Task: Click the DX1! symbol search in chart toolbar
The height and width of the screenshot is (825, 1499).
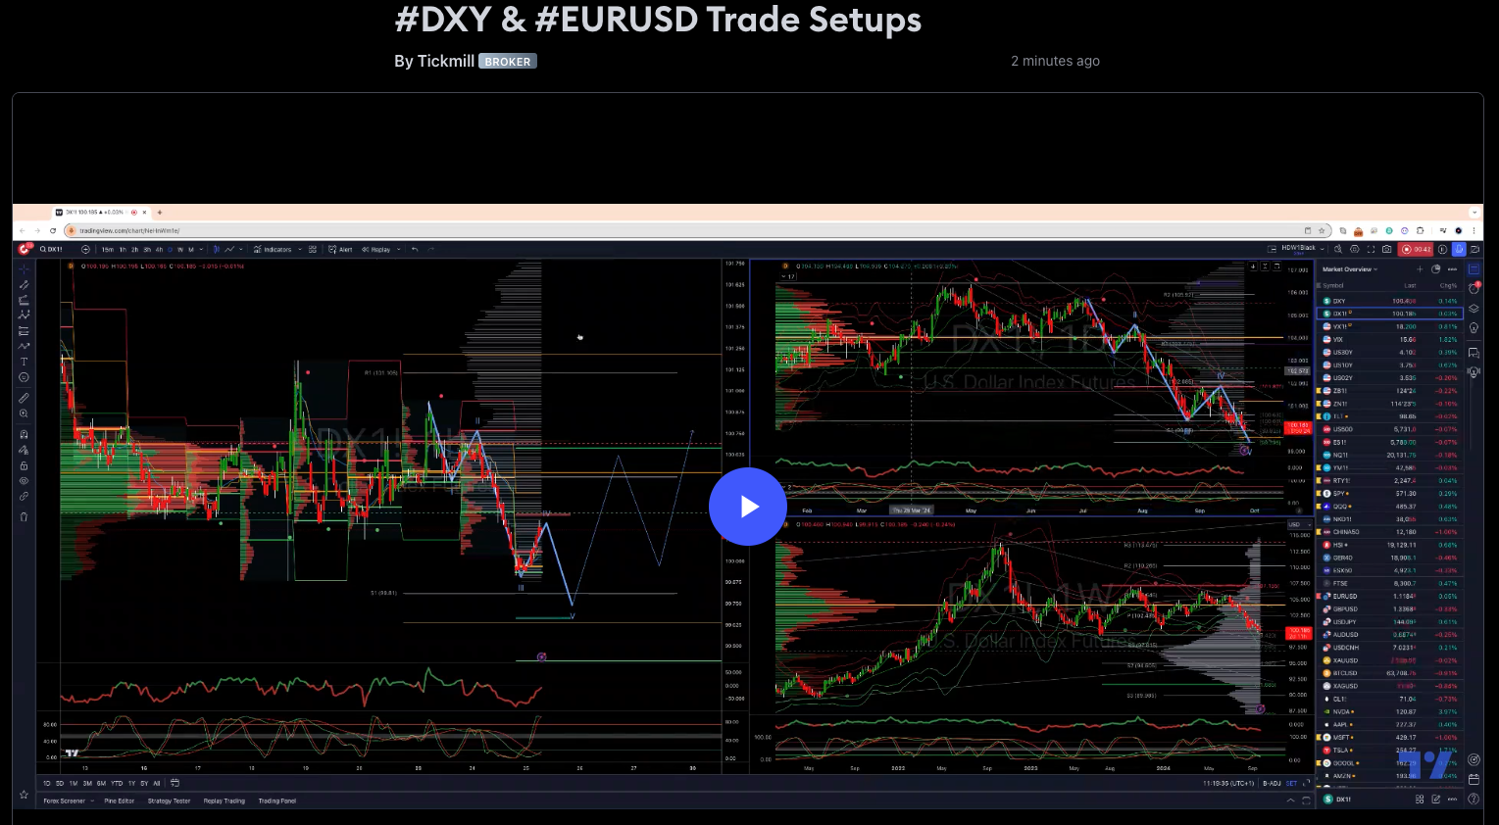Action: tap(50, 249)
